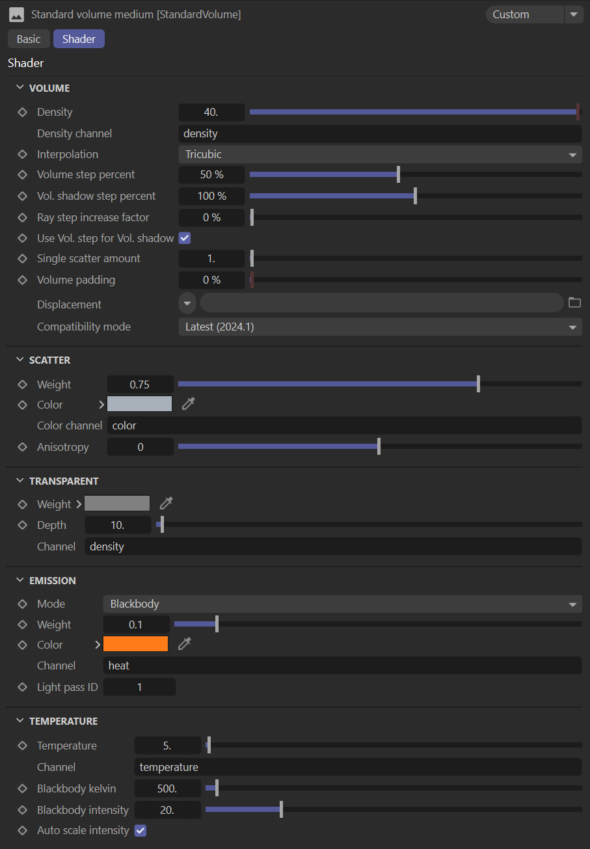Select the Shader tab
This screenshot has height=849, width=590.
coord(79,39)
